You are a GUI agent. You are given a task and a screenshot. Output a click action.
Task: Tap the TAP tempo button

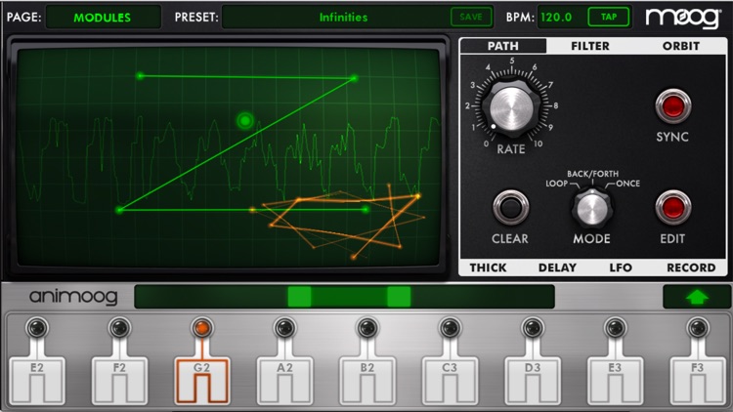pyautogui.click(x=608, y=18)
